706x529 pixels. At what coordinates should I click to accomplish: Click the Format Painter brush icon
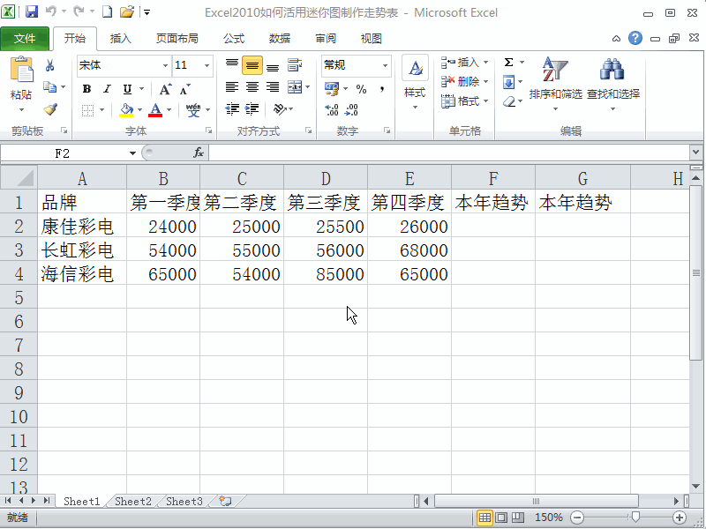(x=50, y=109)
